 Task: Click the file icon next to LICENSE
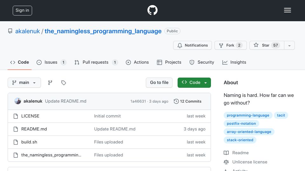tap(16, 116)
